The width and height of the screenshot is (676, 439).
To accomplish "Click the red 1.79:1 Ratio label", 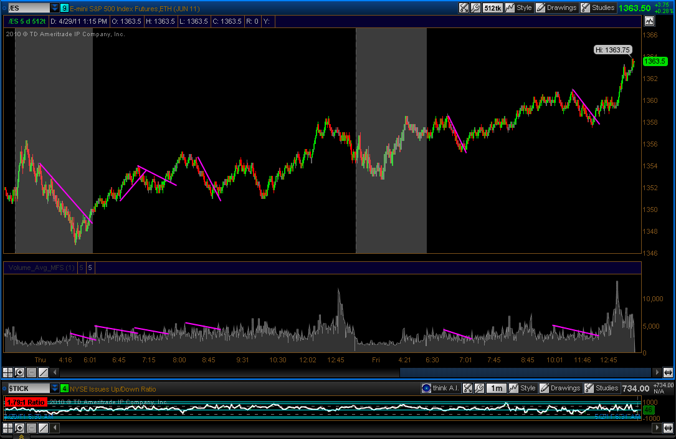I will click(26, 402).
